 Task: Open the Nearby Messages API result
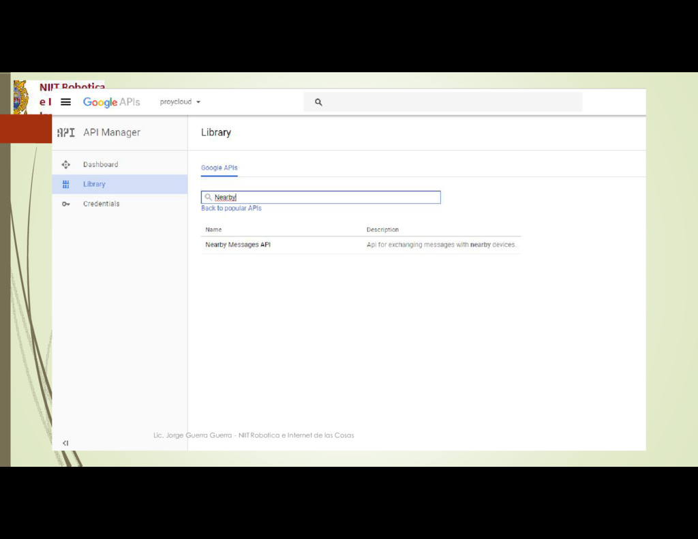point(238,245)
